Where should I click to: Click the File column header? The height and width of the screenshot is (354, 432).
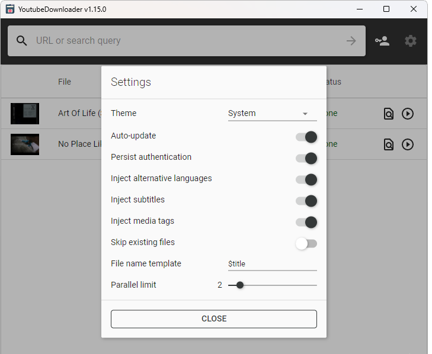coord(65,82)
